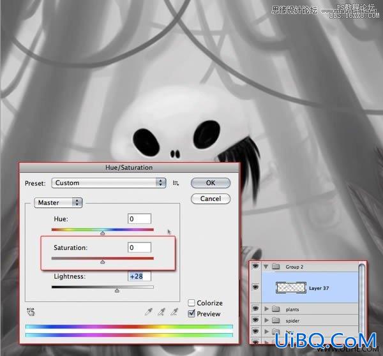
Task: Hide the spider group
Action: (255, 320)
